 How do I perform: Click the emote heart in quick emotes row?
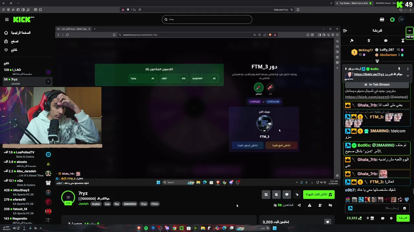click(x=407, y=199)
